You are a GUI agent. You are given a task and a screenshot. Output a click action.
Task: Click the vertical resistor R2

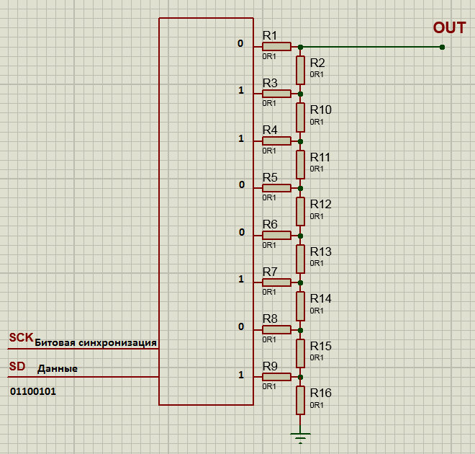pyautogui.click(x=300, y=70)
